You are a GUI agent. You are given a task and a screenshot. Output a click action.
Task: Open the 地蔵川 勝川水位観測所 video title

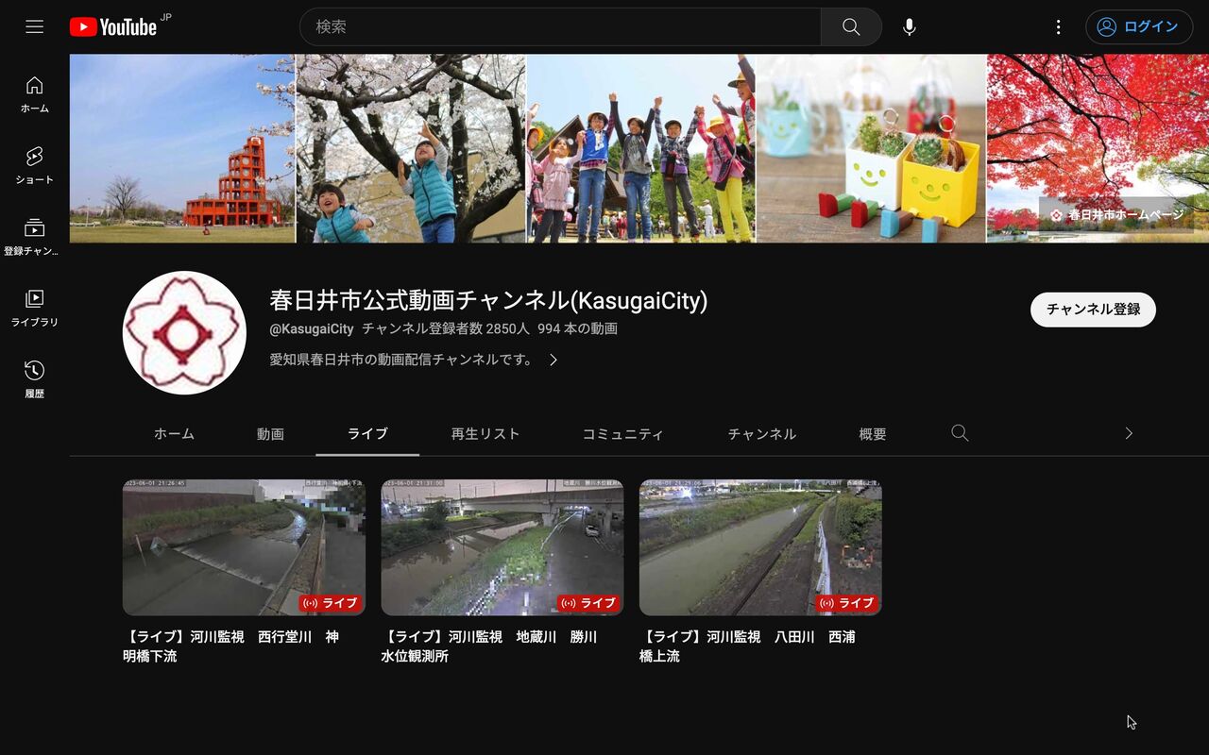click(489, 646)
